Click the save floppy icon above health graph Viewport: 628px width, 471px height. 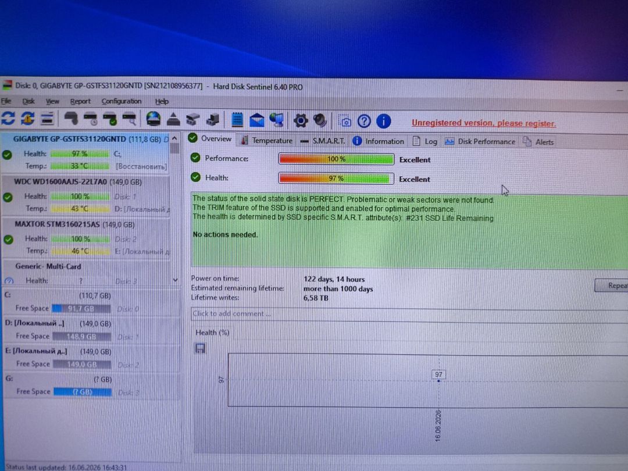[200, 348]
